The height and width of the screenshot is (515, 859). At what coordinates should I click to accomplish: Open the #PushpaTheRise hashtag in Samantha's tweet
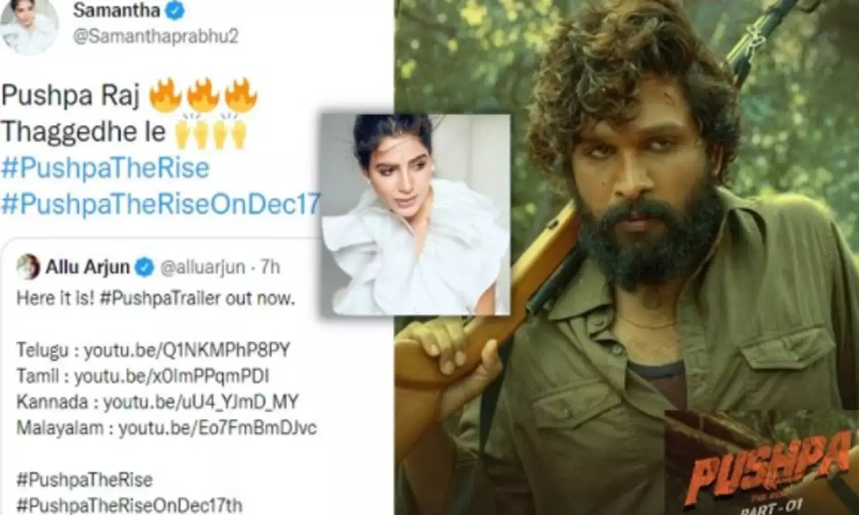[106, 168]
